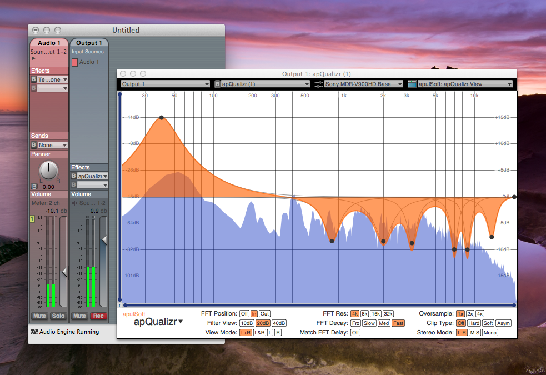546x375 pixels.
Task: Select the Output 1 channel strip header
Action: (89, 42)
